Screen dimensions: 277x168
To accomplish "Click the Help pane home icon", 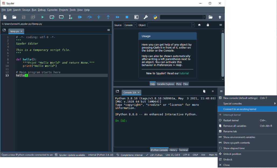I will point(199,25).
